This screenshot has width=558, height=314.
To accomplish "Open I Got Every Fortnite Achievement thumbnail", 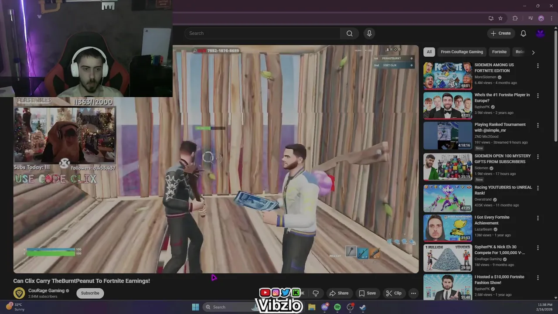I will point(448,228).
